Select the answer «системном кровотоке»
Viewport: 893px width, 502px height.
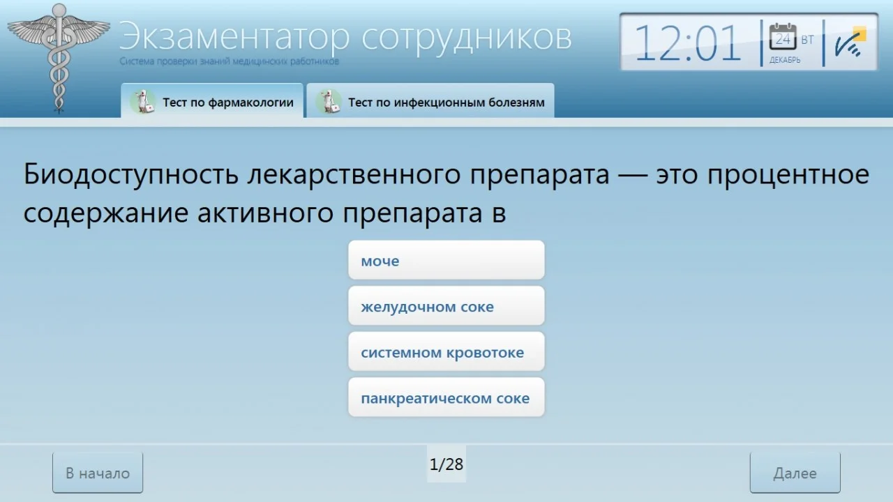click(x=446, y=351)
